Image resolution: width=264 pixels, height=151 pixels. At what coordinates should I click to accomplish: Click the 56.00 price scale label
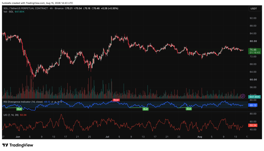pyautogui.click(x=253, y=87)
